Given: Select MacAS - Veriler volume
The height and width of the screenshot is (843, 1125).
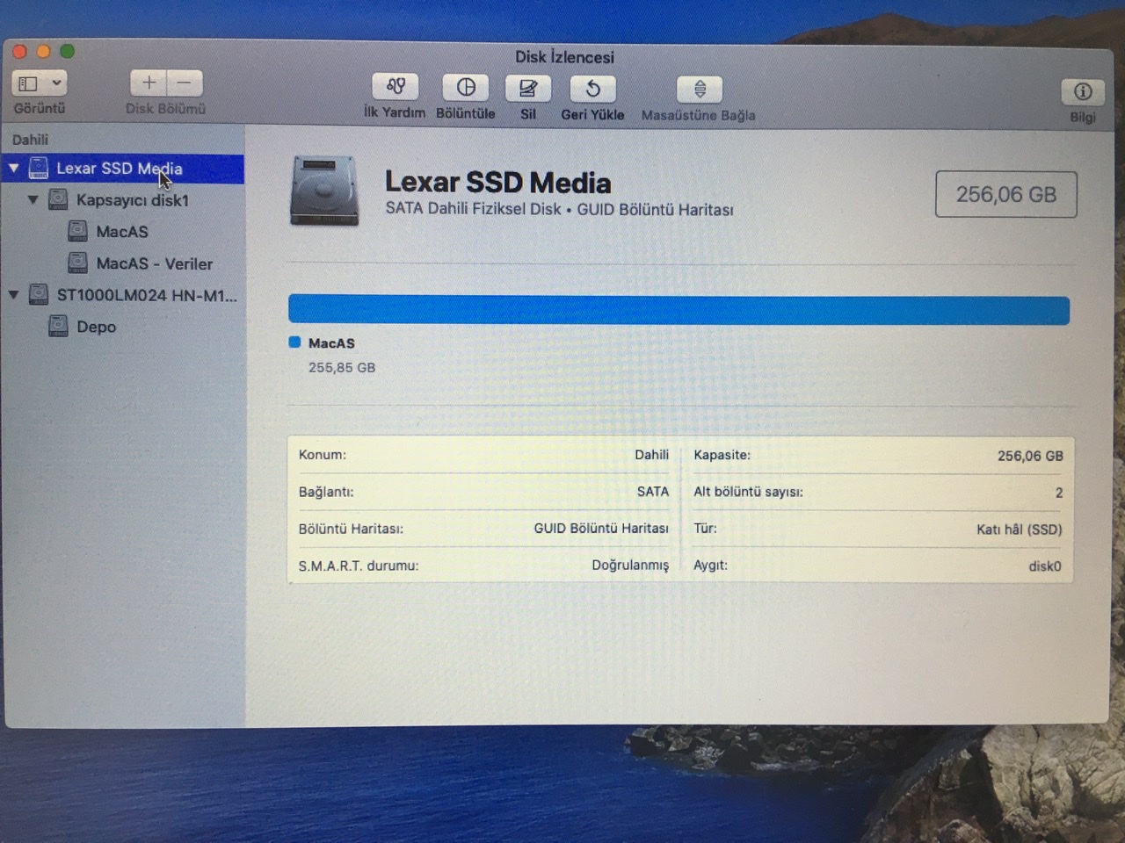Looking at the screenshot, I should coord(154,263).
